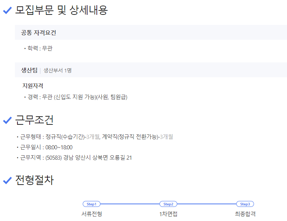287x221 pixels.
Task: Click the gray 3개월 after 정규직(수습기간)
Action: pos(93,137)
